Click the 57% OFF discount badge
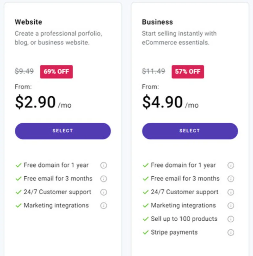 point(188,72)
